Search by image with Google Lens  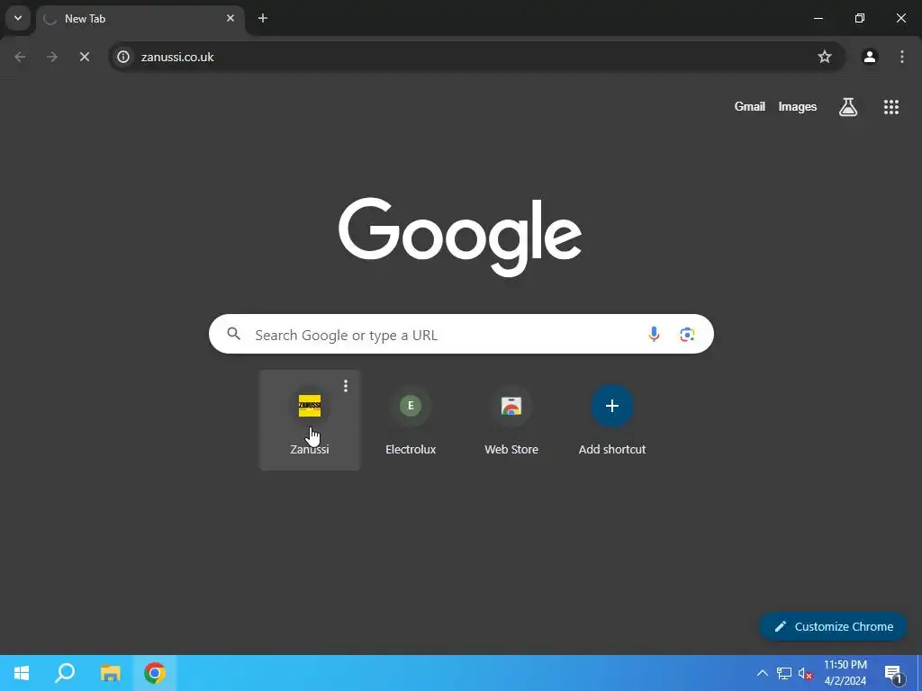(687, 335)
